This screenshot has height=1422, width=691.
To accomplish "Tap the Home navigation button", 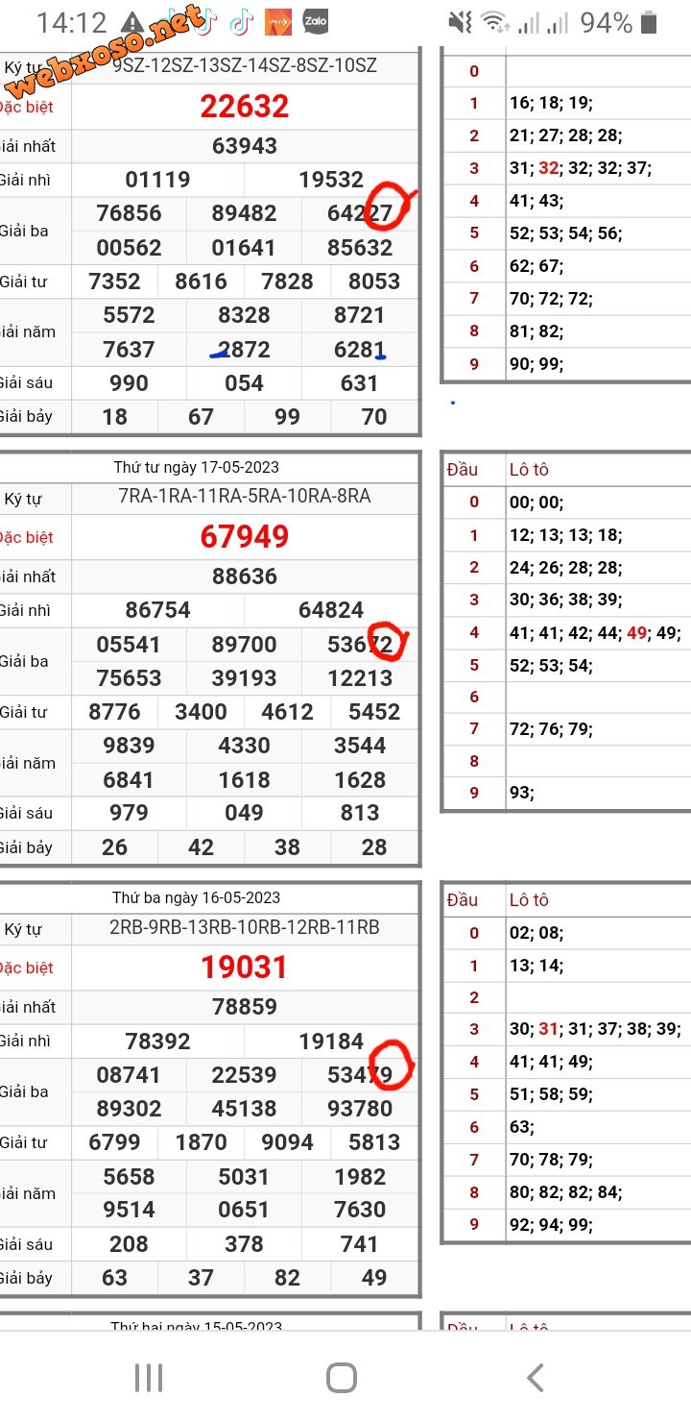I will [342, 1378].
